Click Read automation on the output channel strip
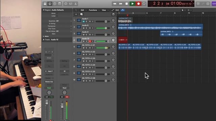 point(64,88)
